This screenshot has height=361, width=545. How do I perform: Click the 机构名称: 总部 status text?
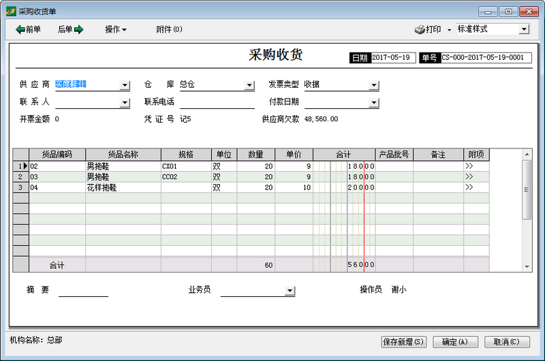36,340
